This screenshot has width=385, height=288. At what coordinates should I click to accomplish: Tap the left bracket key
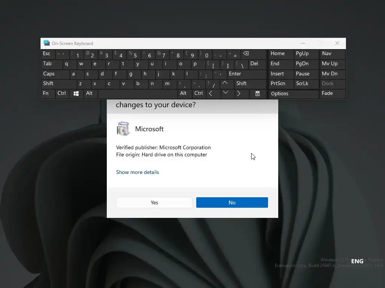pos(212,64)
